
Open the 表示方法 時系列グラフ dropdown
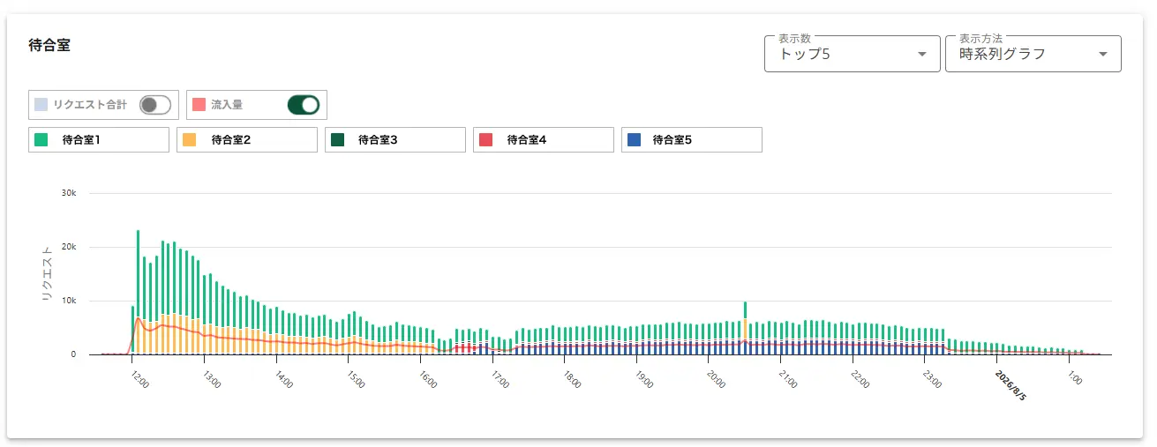[1033, 54]
